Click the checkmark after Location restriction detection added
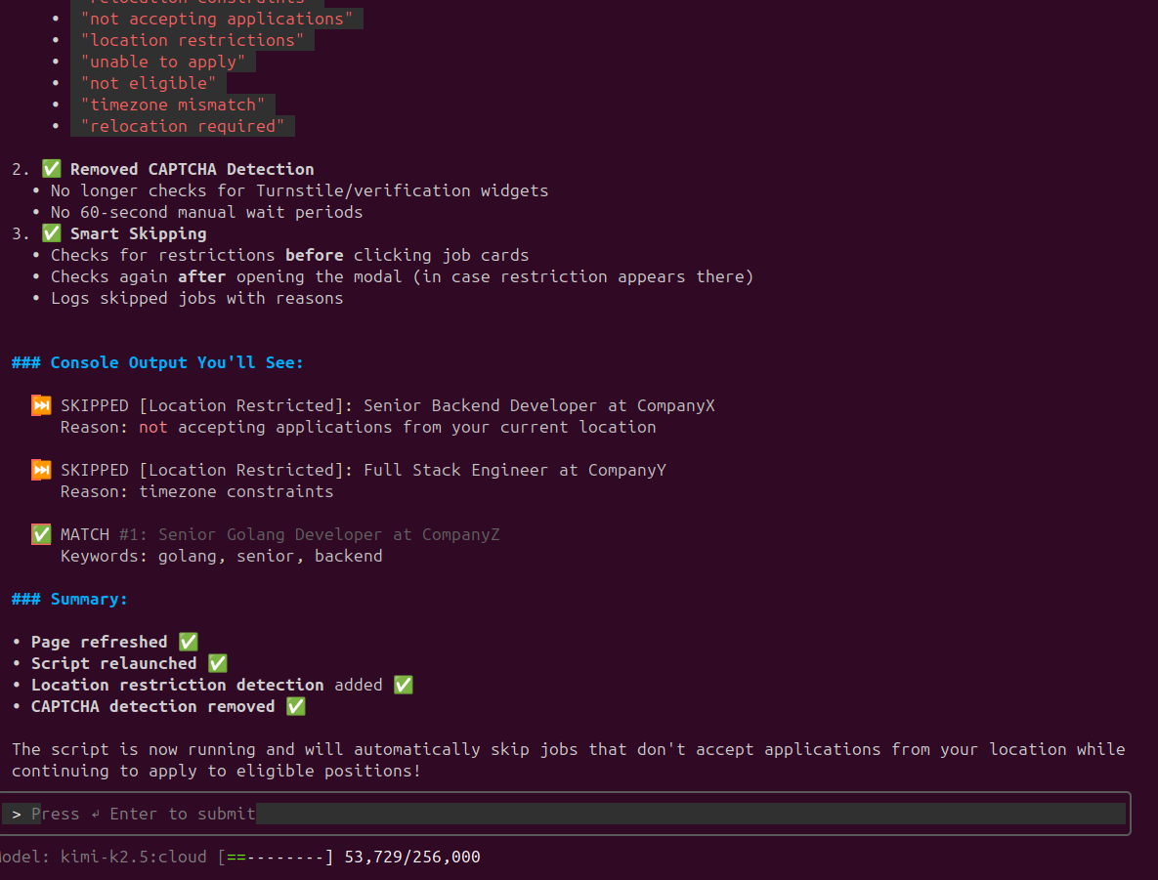 pyautogui.click(x=403, y=685)
